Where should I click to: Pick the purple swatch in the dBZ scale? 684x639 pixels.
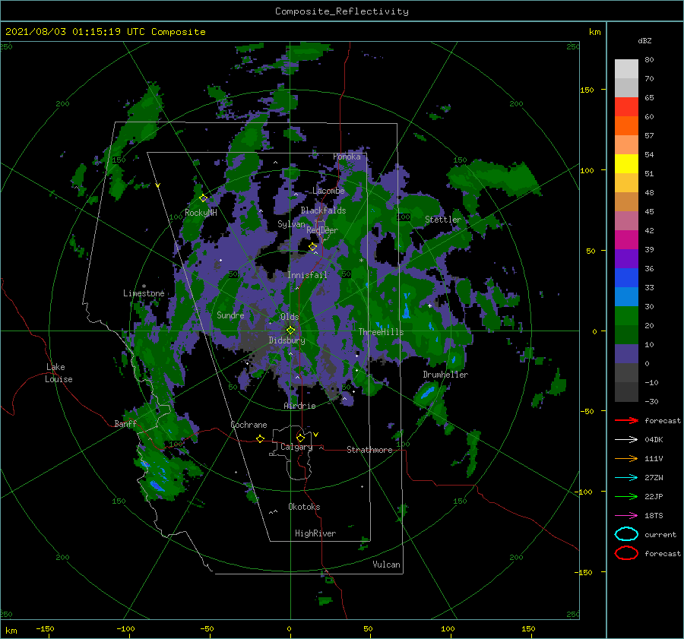(626, 258)
